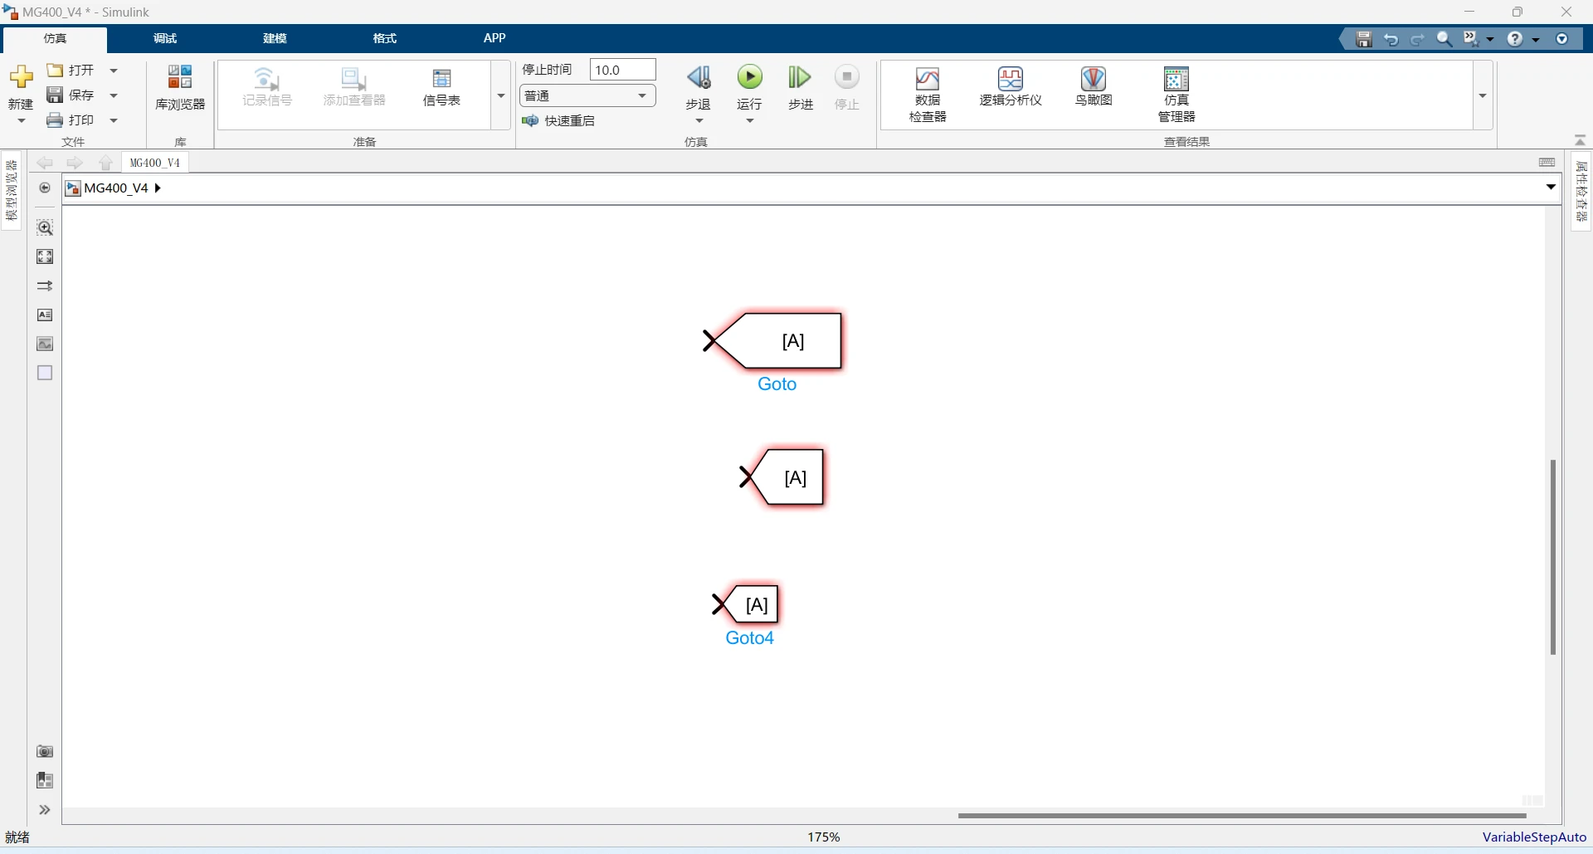Screen dimensions: 1593x854
Task: Save the model with 保存
Action: [x=71, y=95]
